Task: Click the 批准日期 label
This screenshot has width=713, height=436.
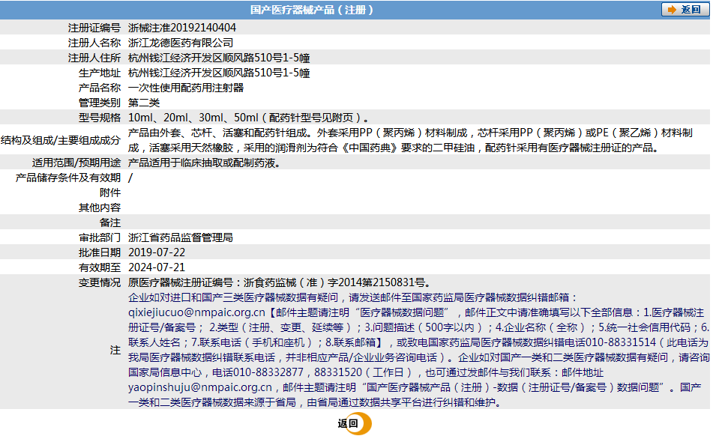Action: 100,252
